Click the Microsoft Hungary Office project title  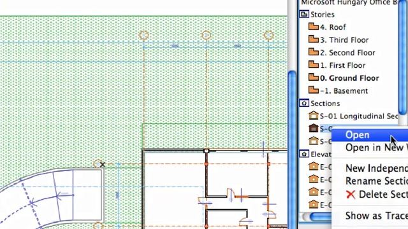pyautogui.click(x=349, y=3)
